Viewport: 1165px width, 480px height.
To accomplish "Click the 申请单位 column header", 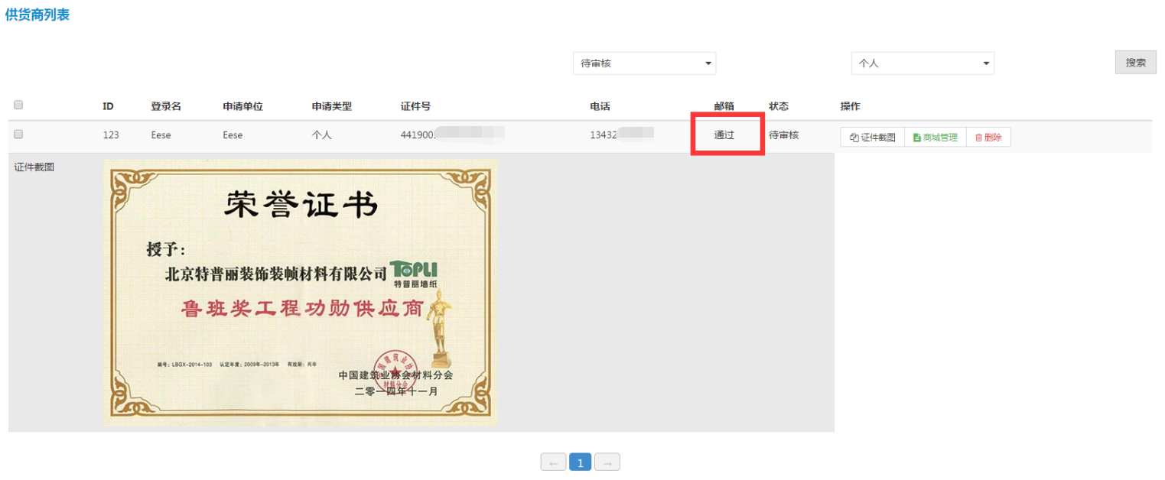I will pos(243,106).
